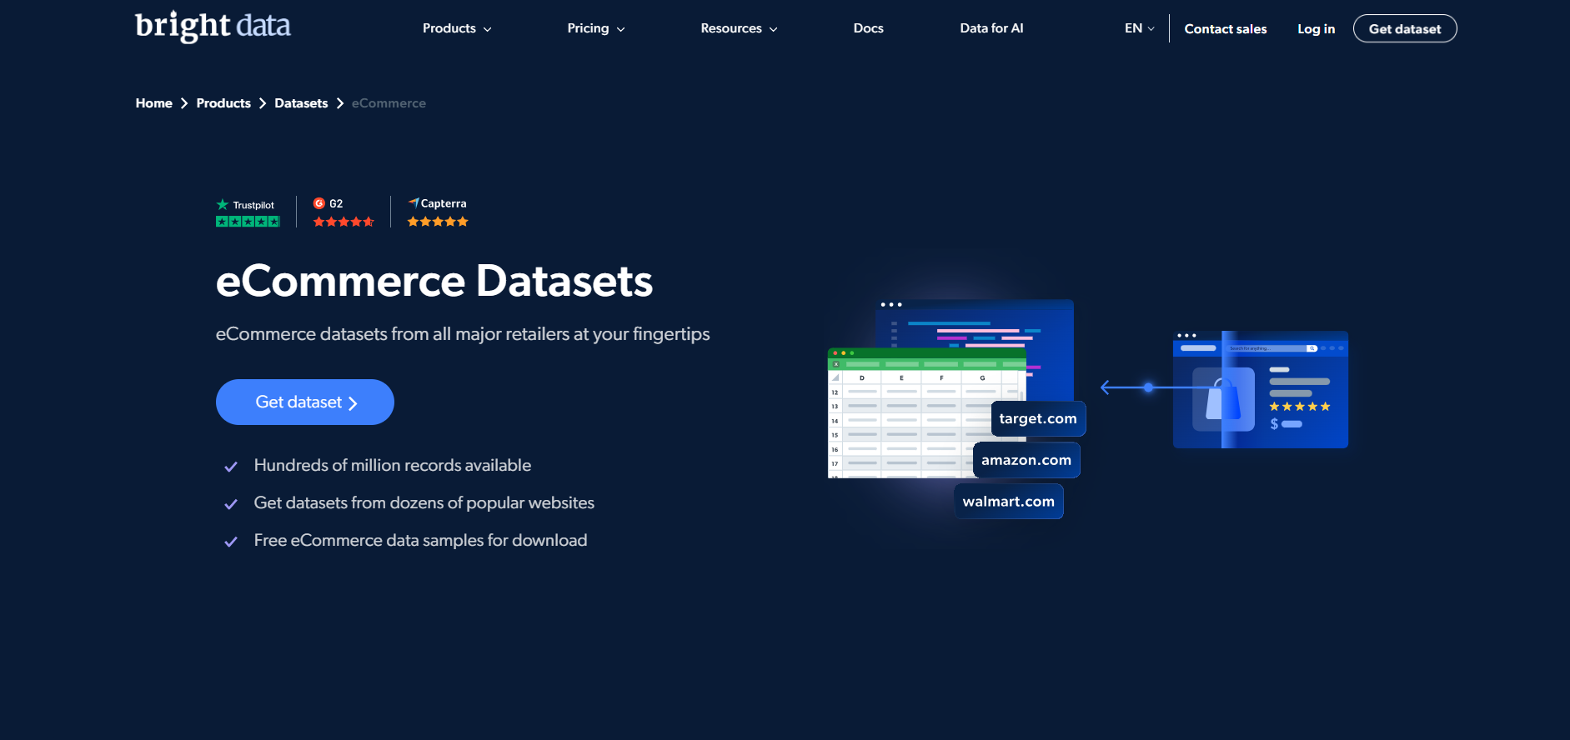Click the Capterra rating badge

[x=438, y=213]
